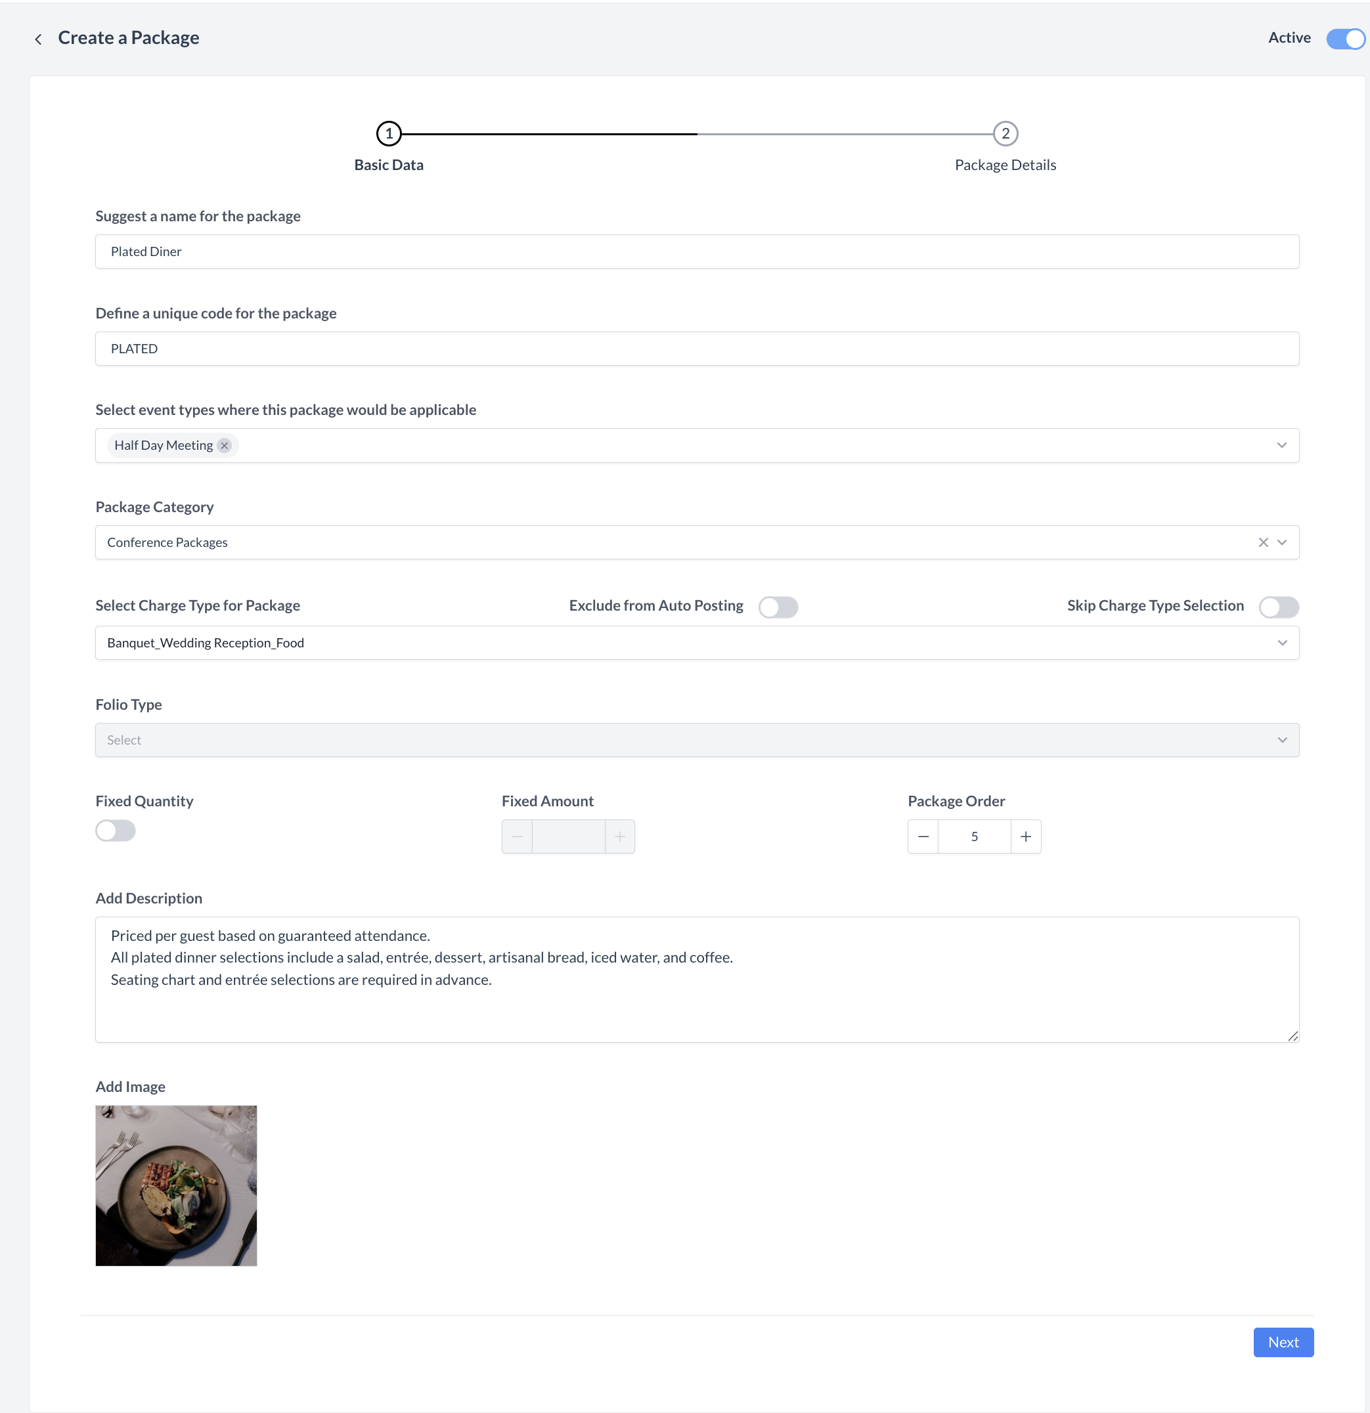Viewport: 1370px width, 1413px height.
Task: Expand the event types dropdown
Action: pos(1281,446)
